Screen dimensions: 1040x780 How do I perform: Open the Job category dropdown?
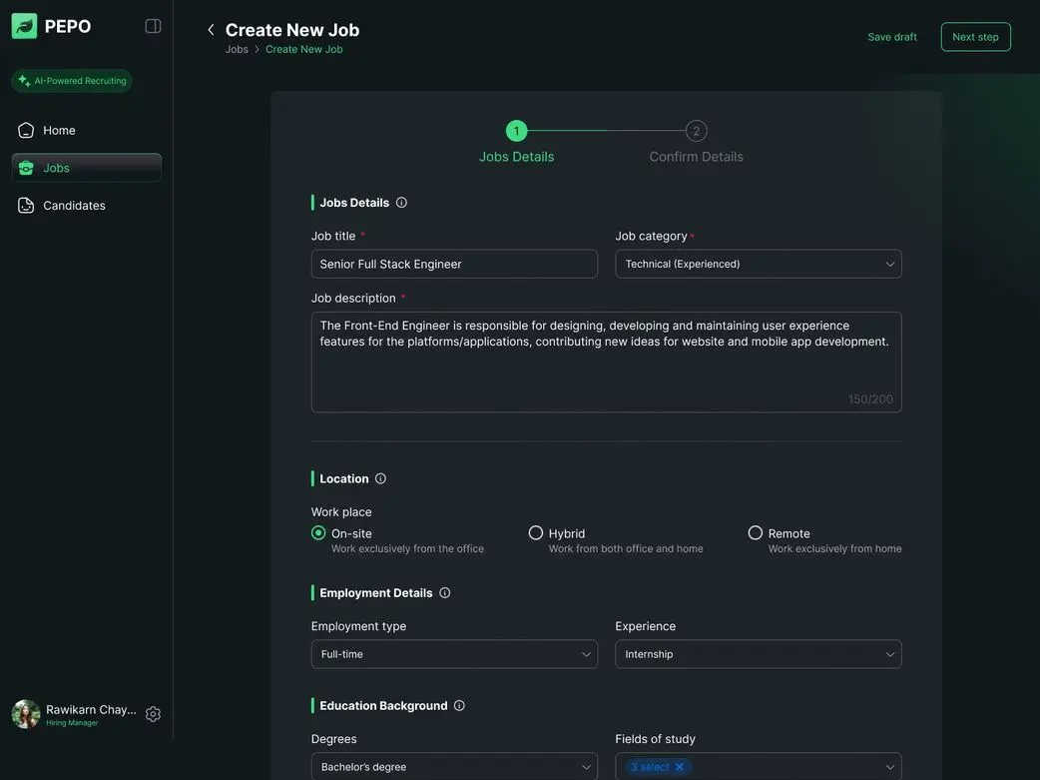758,264
